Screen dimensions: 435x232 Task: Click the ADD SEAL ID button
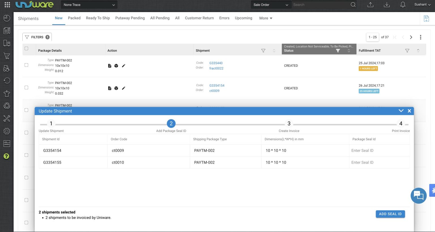[x=390, y=214]
